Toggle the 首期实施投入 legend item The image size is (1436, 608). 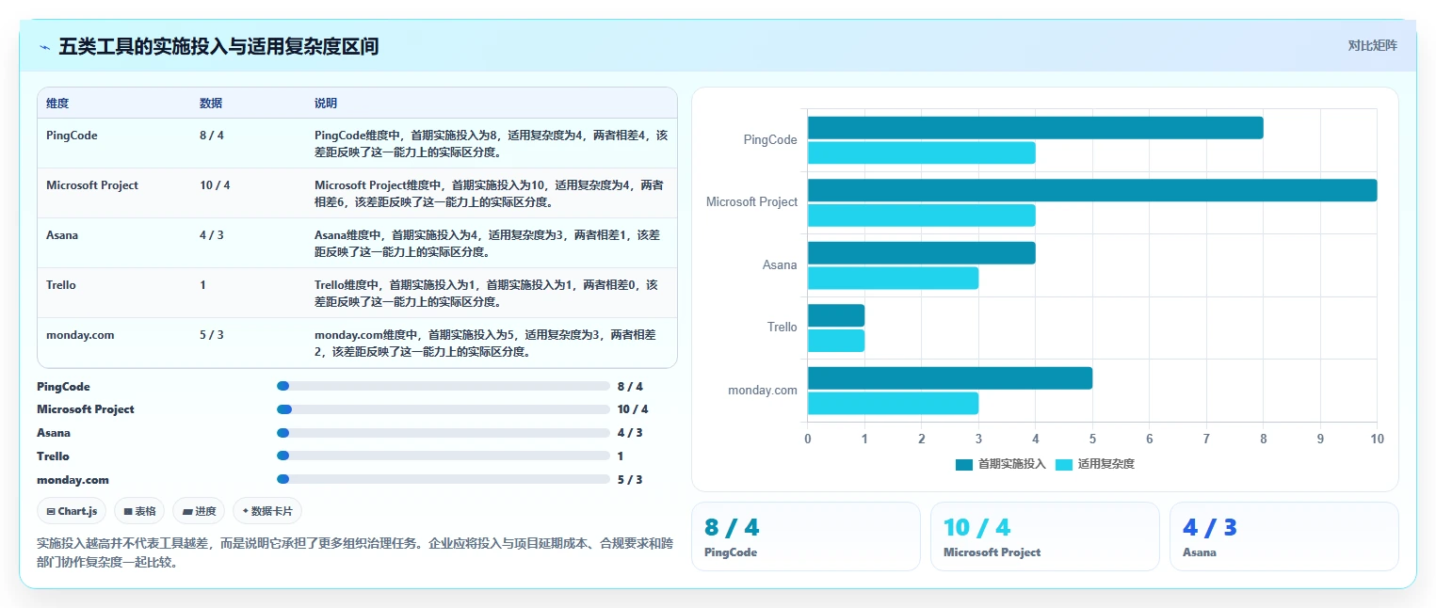(x=1000, y=464)
